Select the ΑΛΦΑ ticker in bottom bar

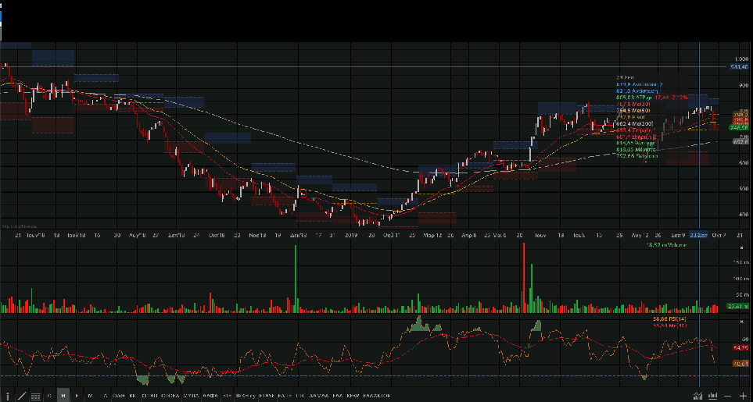click(x=210, y=396)
